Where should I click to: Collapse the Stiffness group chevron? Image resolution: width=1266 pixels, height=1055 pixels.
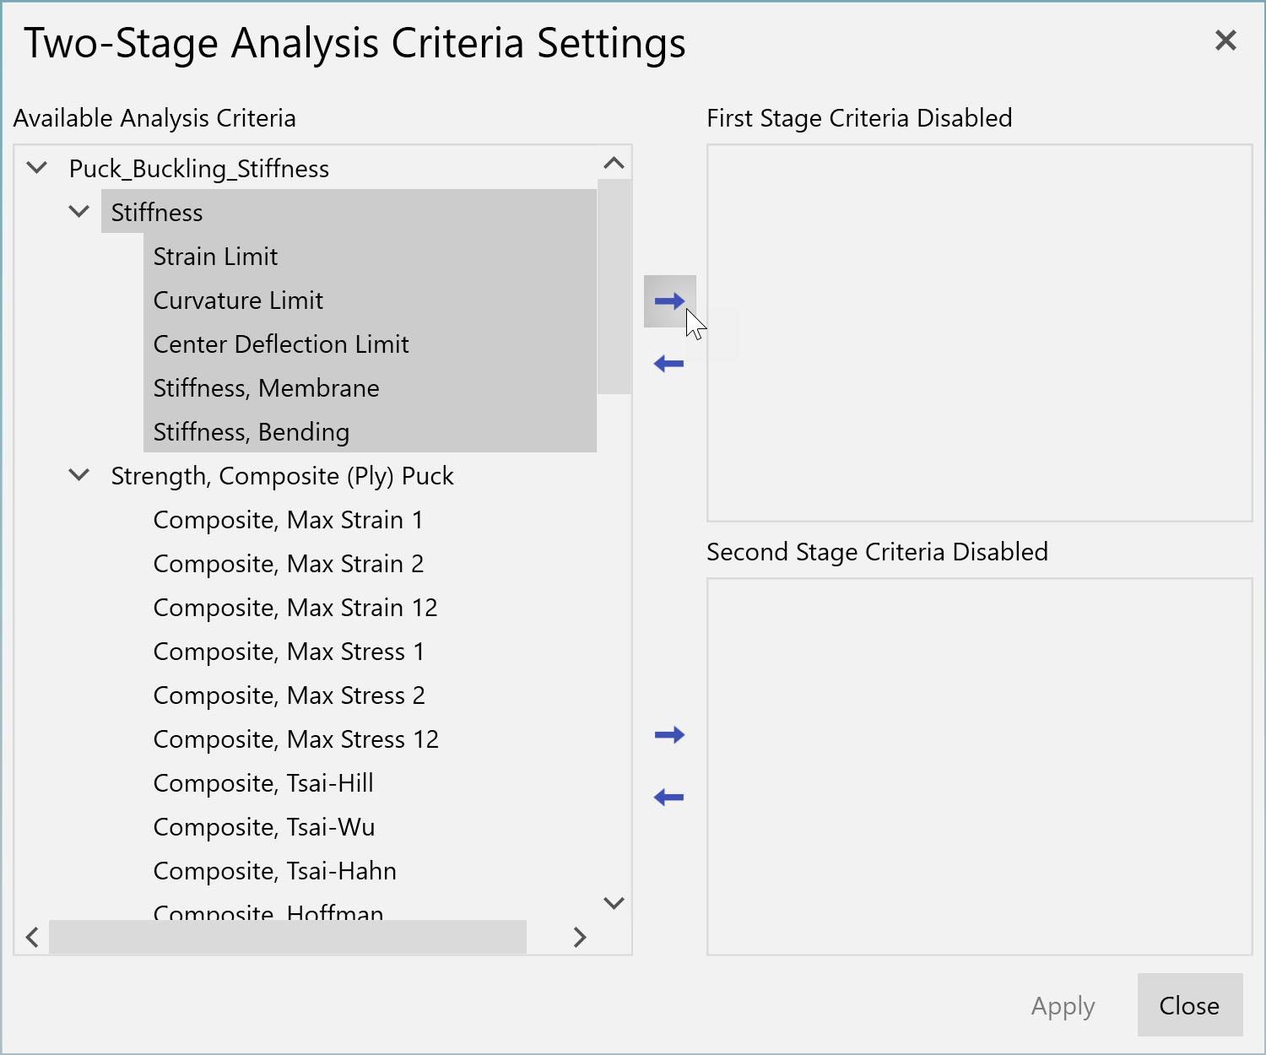point(79,211)
